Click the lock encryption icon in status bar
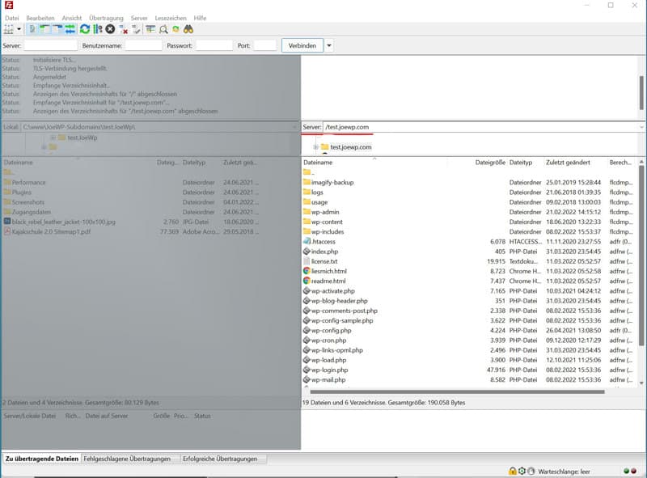The image size is (647, 478). click(513, 471)
